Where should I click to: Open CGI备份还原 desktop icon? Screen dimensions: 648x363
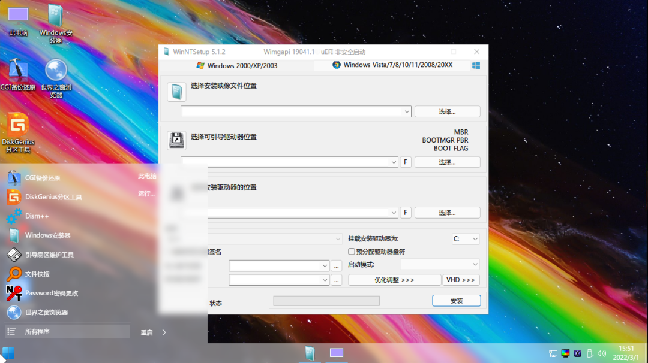(x=18, y=74)
